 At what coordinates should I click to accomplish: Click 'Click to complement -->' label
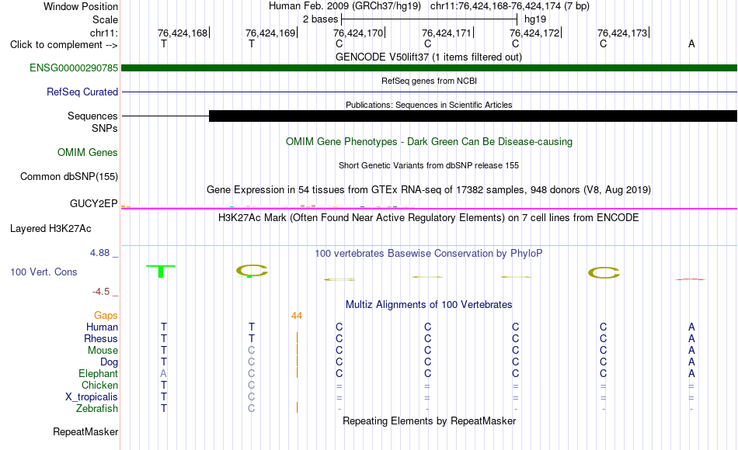pyautogui.click(x=64, y=45)
